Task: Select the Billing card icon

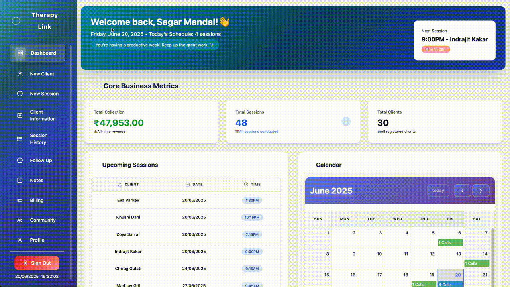Action: click(20, 200)
